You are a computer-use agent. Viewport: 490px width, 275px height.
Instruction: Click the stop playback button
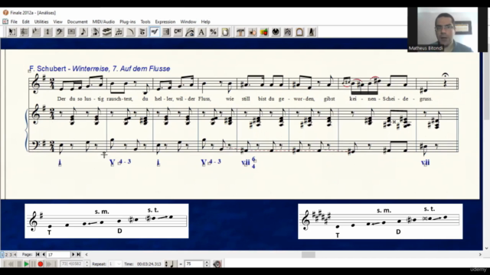19,264
